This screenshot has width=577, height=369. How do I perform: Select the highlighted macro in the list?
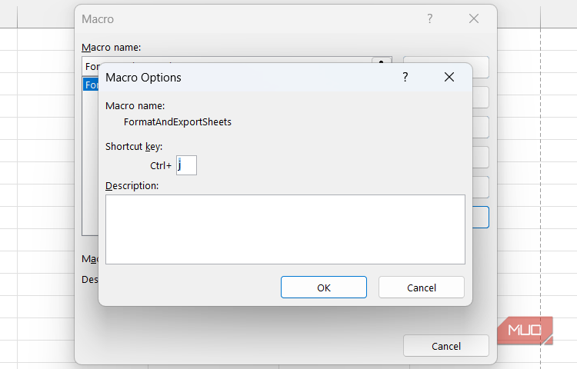point(91,85)
